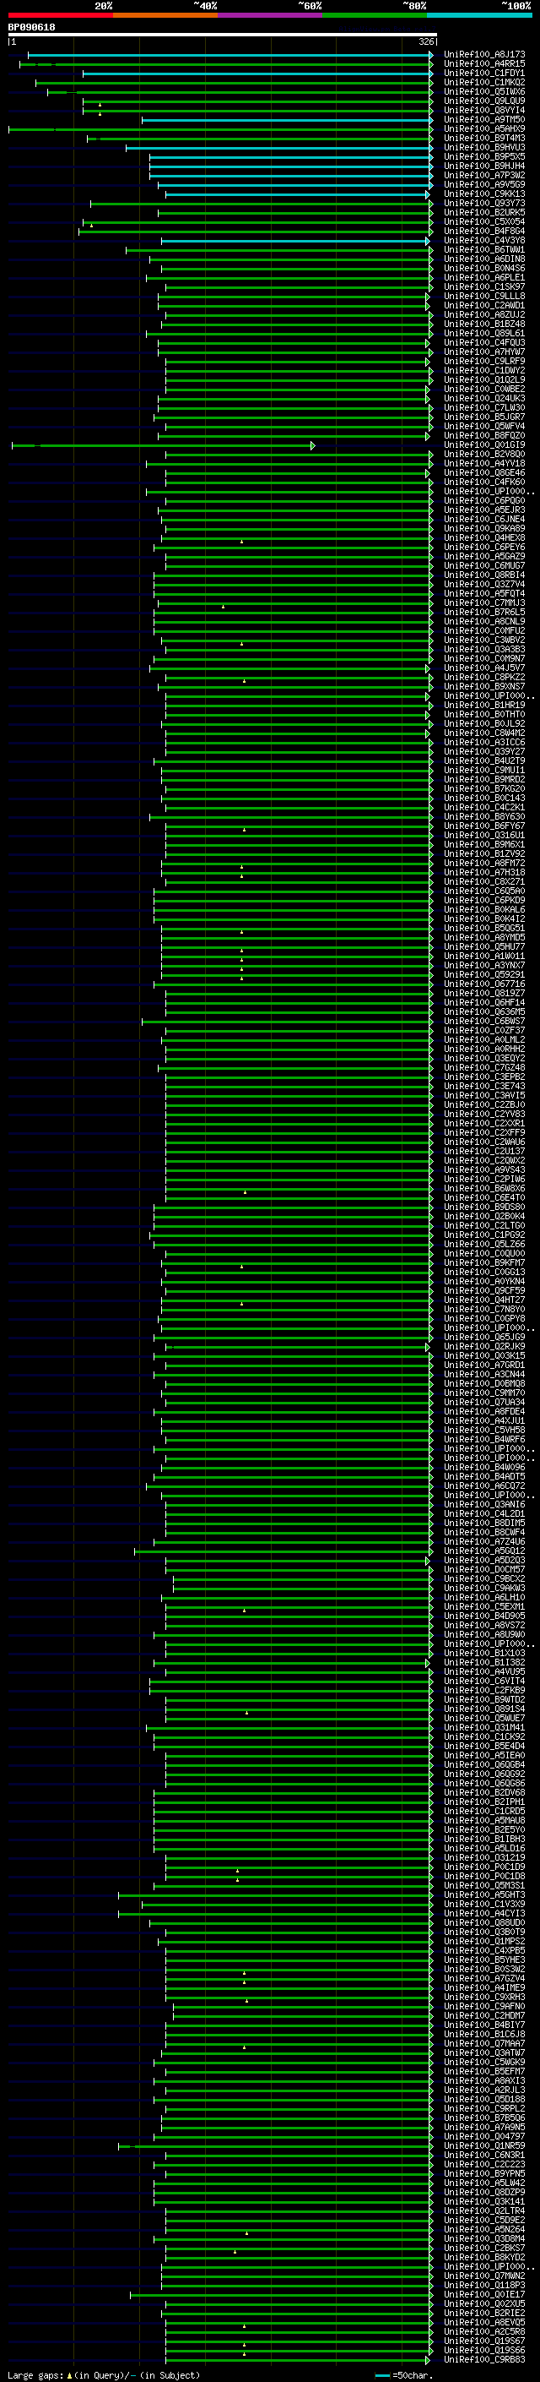Select the UniRef100_Q02XU5 label
Image resolution: width=540 pixels, height=2382 pixels.
(x=483, y=2303)
